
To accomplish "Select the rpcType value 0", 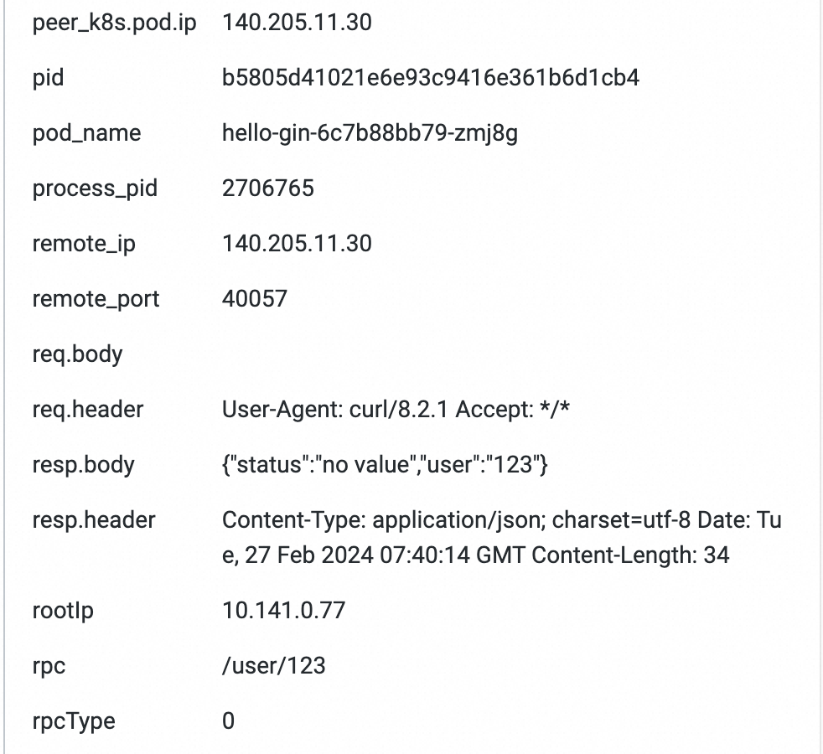I will [x=229, y=721].
